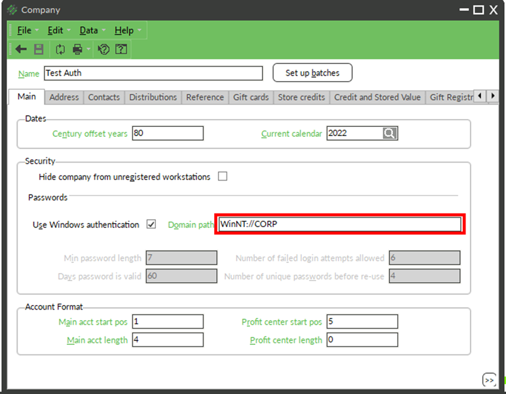The height and width of the screenshot is (394, 506).
Task: Open the print dropdown arrow
Action: coord(88,49)
